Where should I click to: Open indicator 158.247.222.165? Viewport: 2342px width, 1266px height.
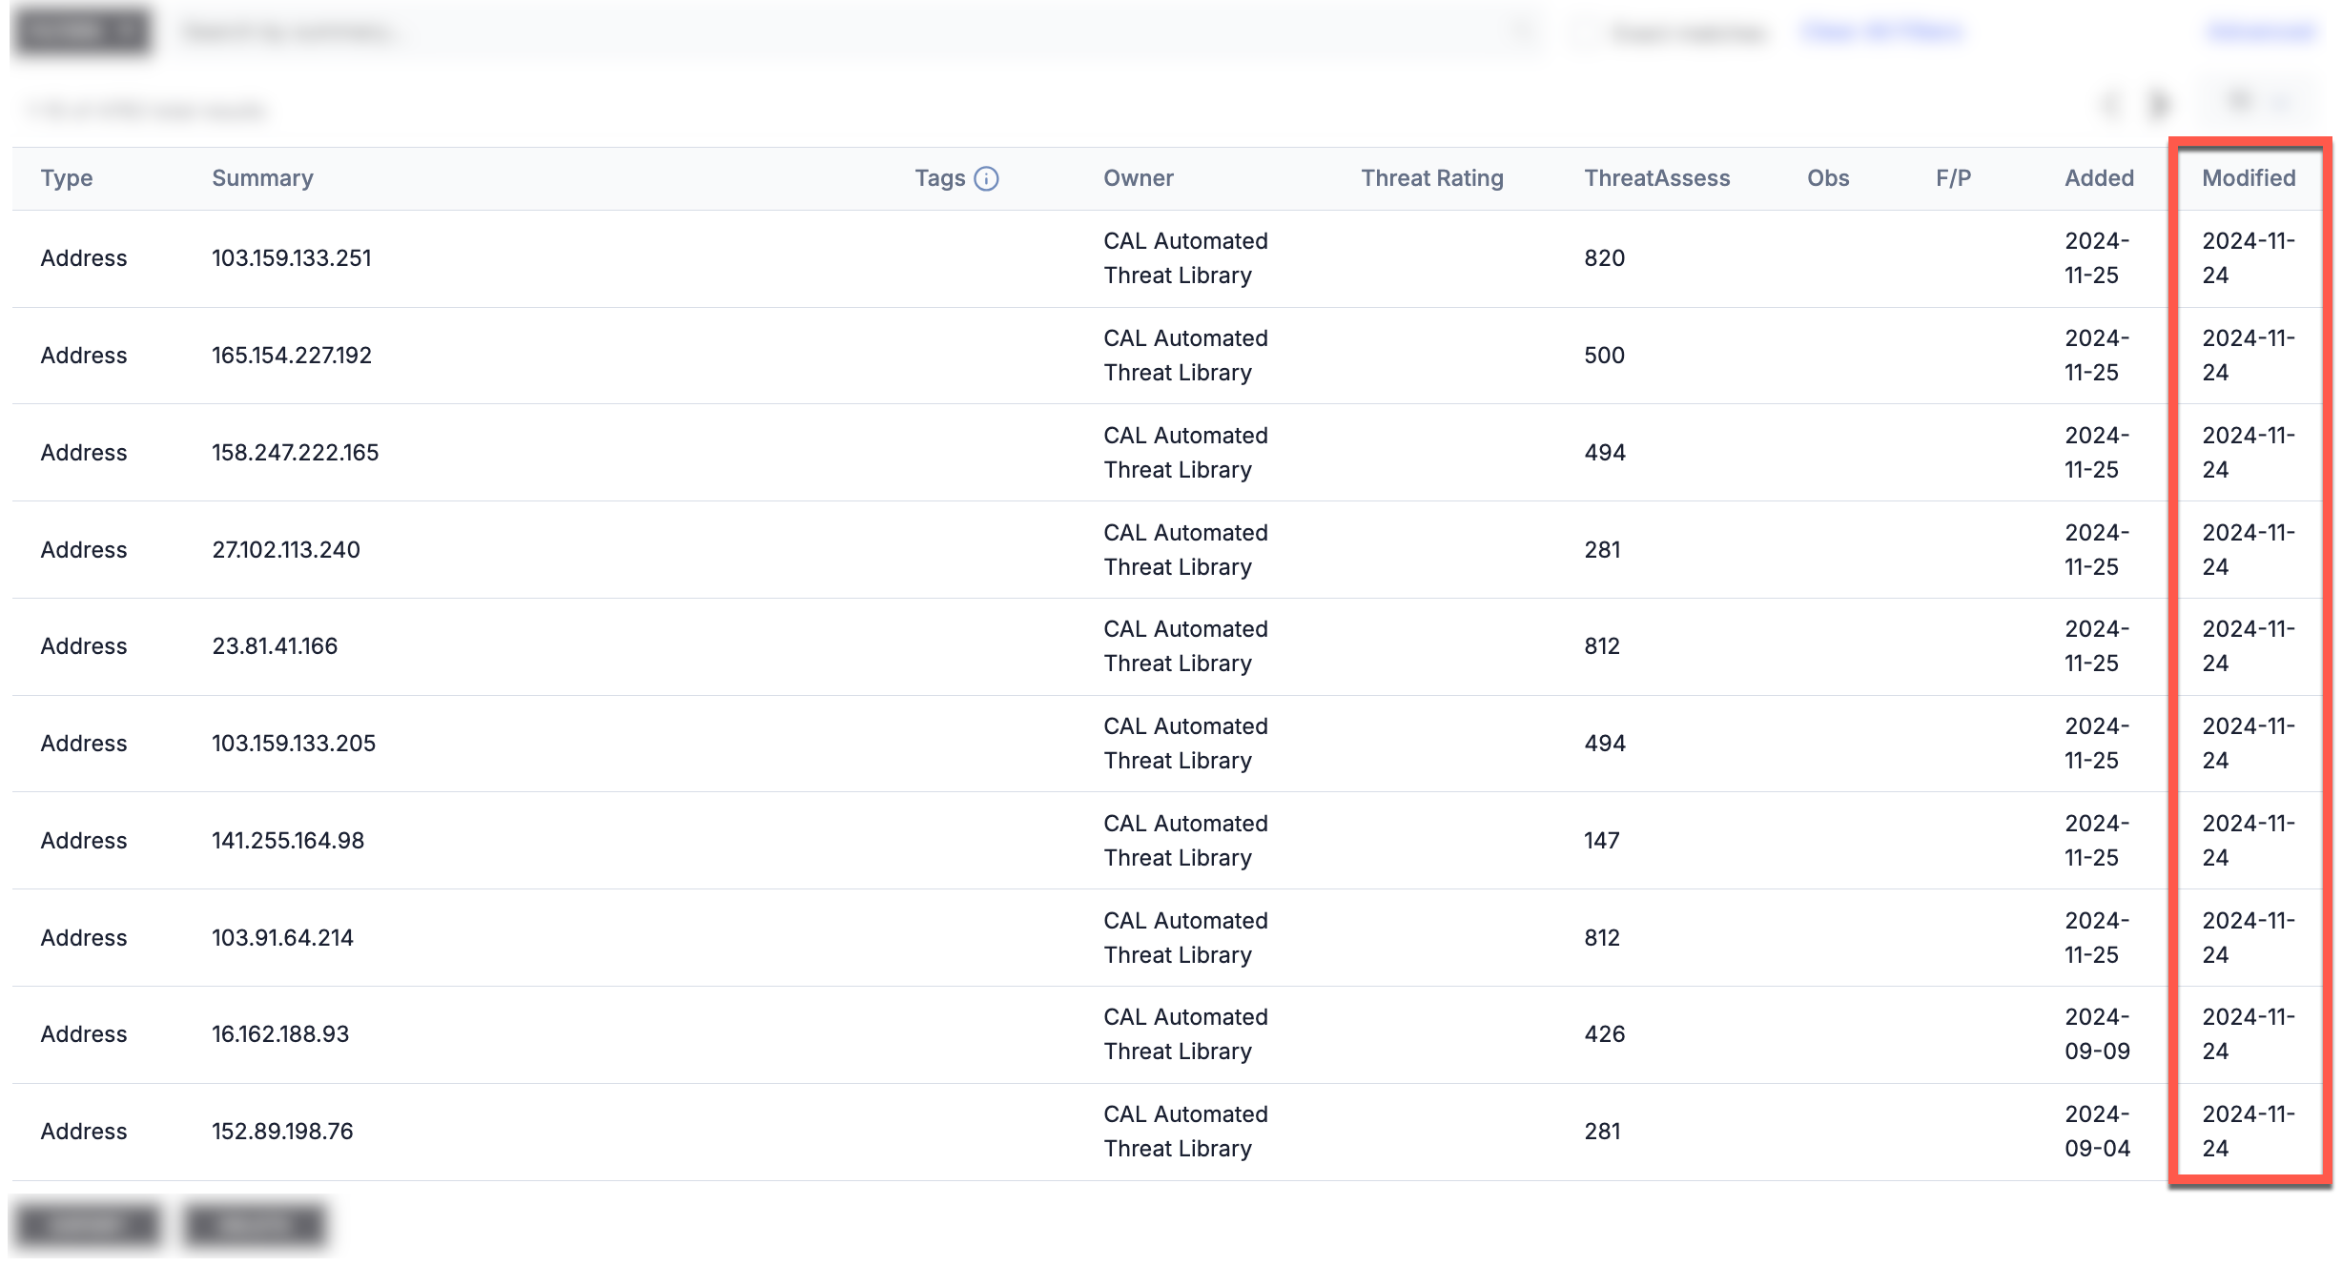pyautogui.click(x=296, y=453)
